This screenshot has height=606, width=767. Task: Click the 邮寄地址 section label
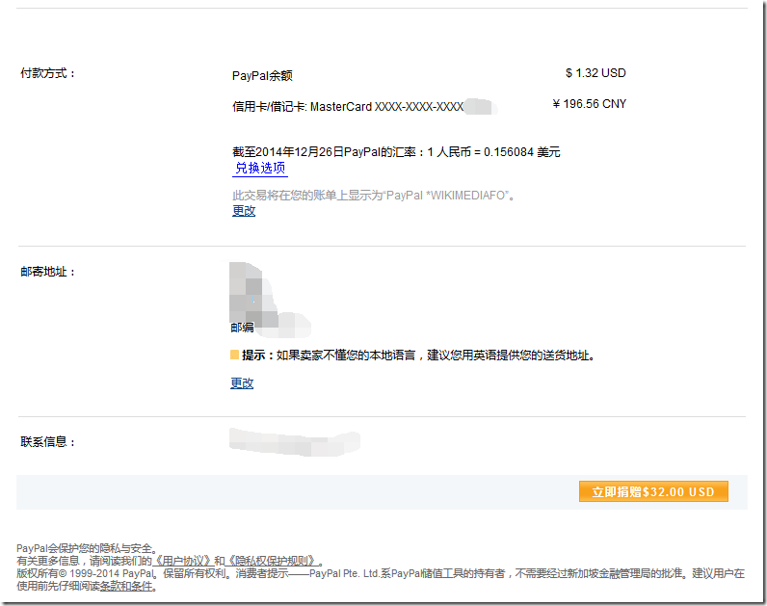click(48, 272)
